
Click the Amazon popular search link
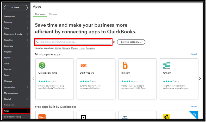click(90, 48)
